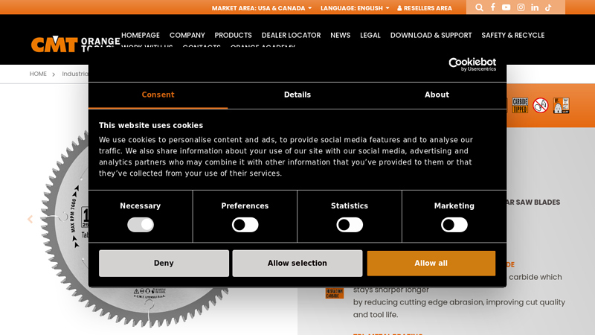The width and height of the screenshot is (595, 335).
Task: Click the Deny button
Action: [164, 264]
